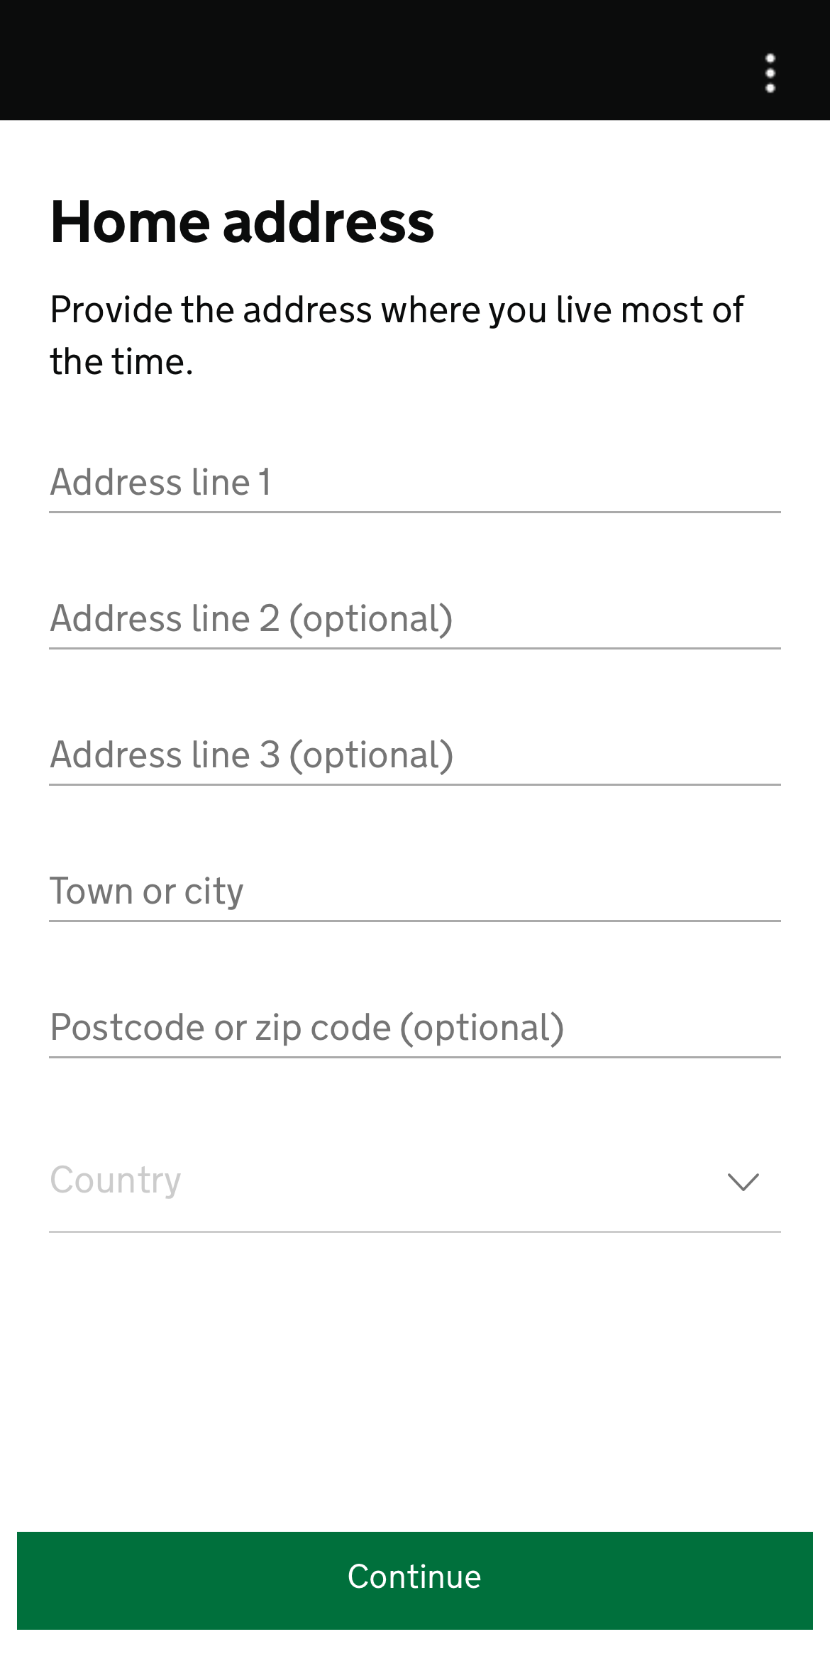The height and width of the screenshot is (1661, 830).
Task: Enter the second address line input
Action: pyautogui.click(x=415, y=619)
